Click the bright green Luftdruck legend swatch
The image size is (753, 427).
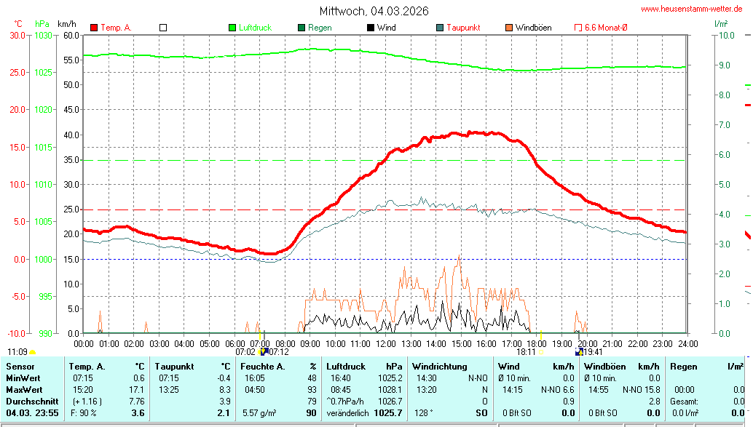tap(232, 28)
